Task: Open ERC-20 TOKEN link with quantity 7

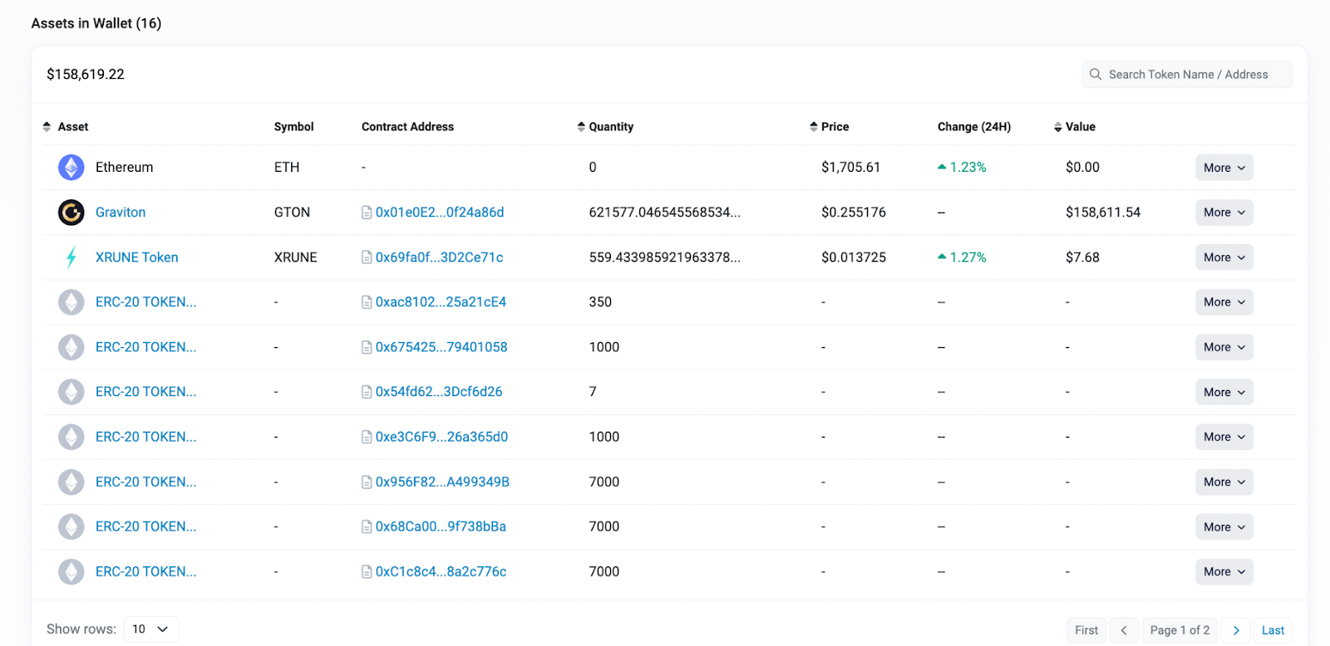Action: tap(146, 392)
